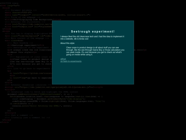Click the Self-Displaying Code Background title line
Screen dimensions: 186x140
(33, 19)
